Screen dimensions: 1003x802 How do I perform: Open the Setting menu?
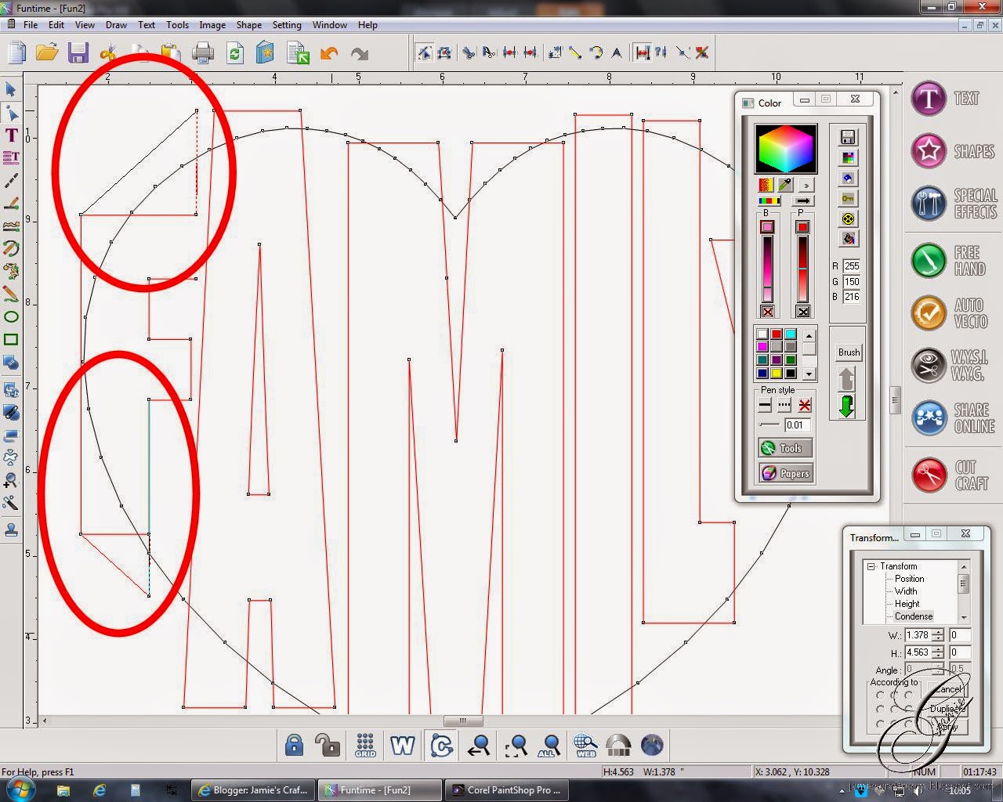(x=287, y=24)
